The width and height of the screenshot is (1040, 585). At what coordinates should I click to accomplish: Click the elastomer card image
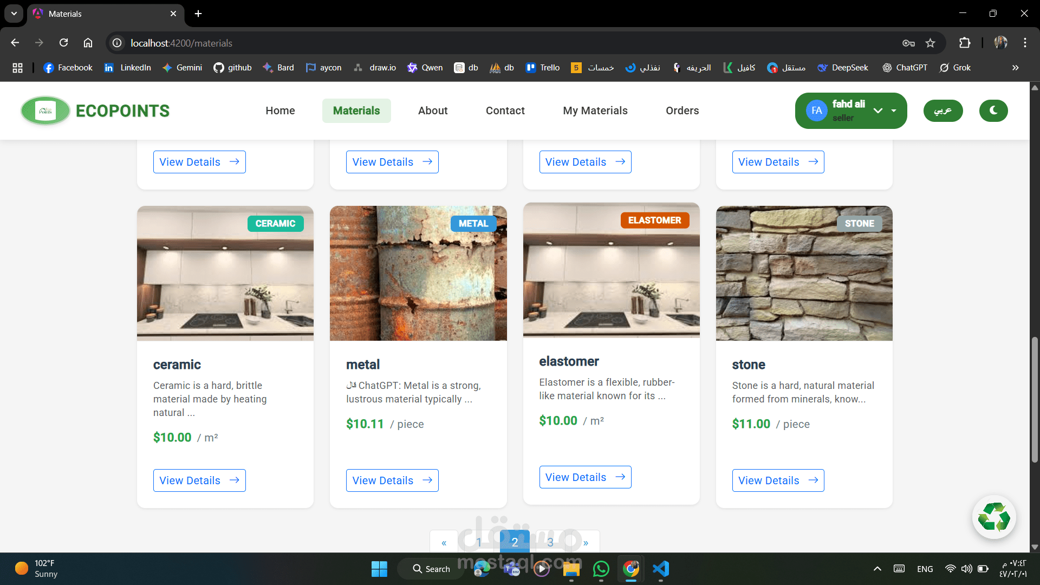[x=612, y=270]
